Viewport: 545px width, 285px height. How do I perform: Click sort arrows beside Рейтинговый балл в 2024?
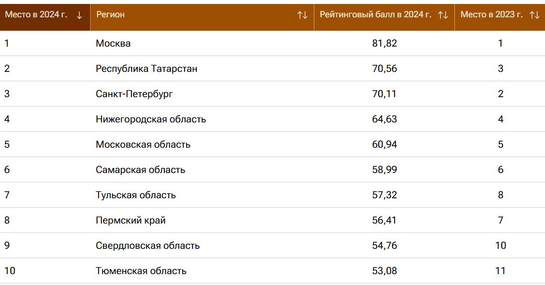pyautogui.click(x=443, y=15)
